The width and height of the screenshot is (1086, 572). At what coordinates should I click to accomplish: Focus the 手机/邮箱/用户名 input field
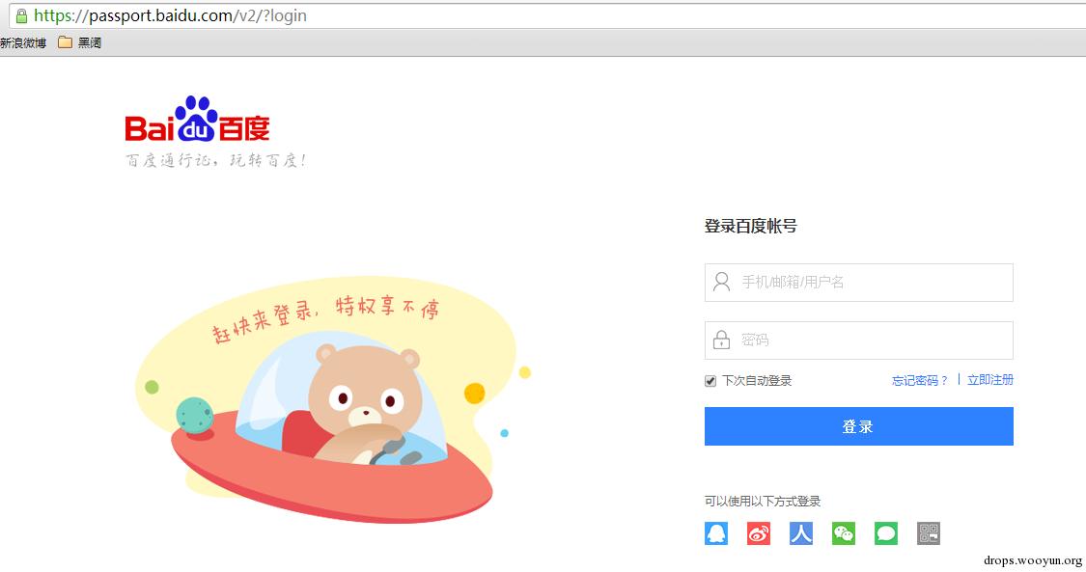[x=859, y=283]
